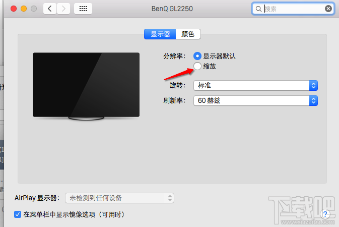Viewport: 339px width, 227px height.
Task: Clear the search field with the X icon
Action: click(x=328, y=9)
